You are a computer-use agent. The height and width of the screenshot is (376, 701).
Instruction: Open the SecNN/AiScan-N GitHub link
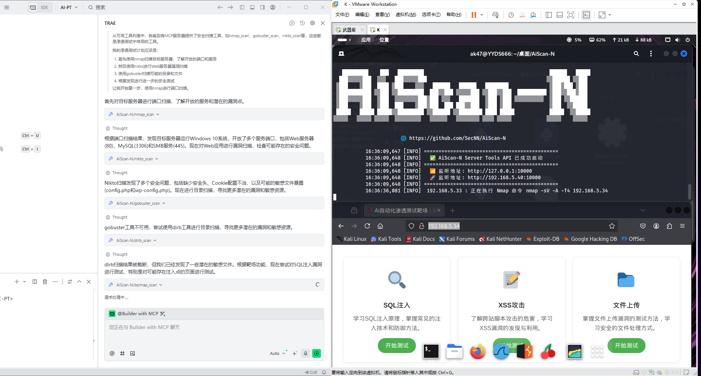point(457,138)
